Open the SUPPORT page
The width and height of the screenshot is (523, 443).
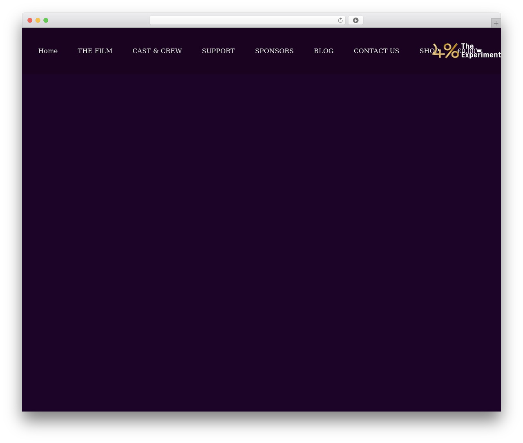point(218,51)
